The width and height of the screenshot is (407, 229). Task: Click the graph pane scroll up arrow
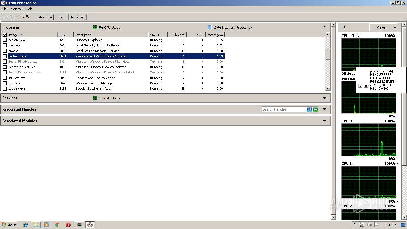coord(404,24)
